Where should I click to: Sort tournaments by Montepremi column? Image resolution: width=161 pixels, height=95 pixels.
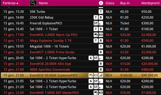150,3
